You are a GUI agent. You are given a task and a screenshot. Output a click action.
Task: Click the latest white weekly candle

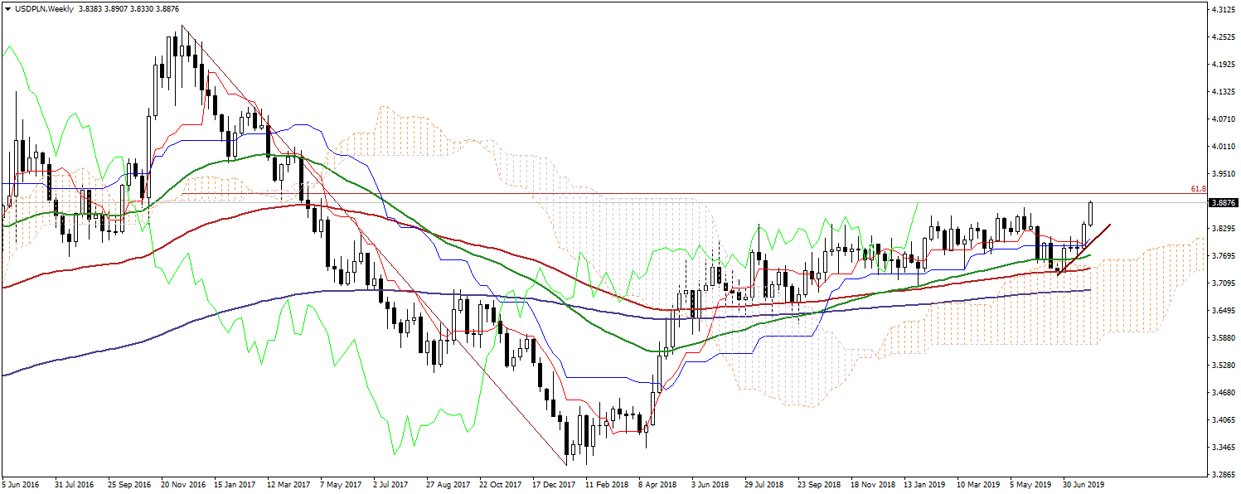(x=1091, y=213)
